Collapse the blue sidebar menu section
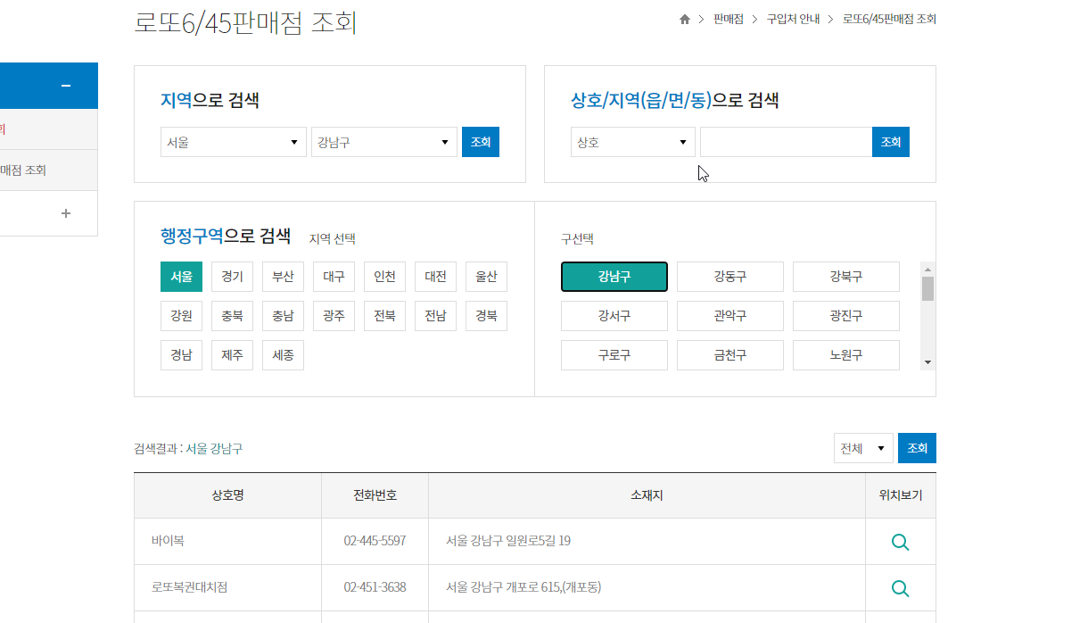The height and width of the screenshot is (623, 1088). (x=65, y=86)
